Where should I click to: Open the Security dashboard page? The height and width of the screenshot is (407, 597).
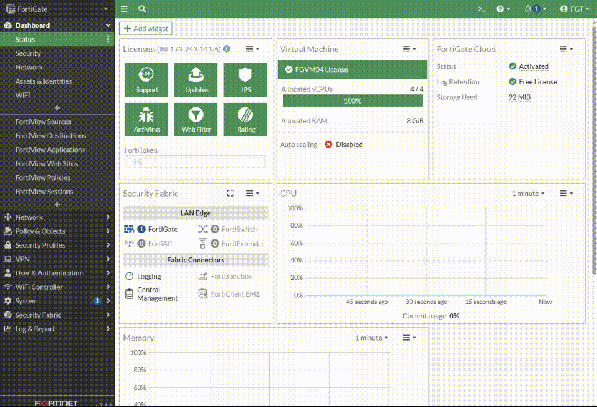click(28, 53)
